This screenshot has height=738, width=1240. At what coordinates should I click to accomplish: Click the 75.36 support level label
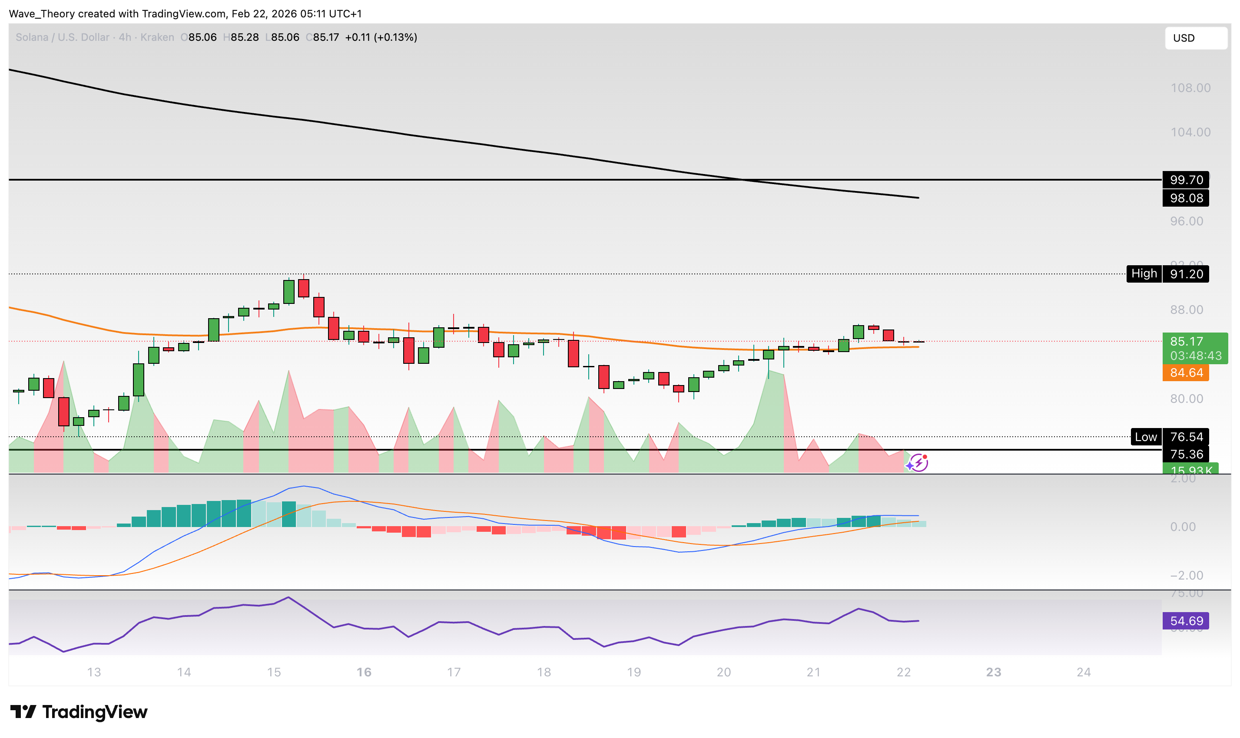pos(1187,454)
